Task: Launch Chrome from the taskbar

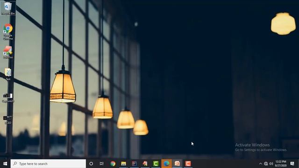Action: (x=113, y=164)
